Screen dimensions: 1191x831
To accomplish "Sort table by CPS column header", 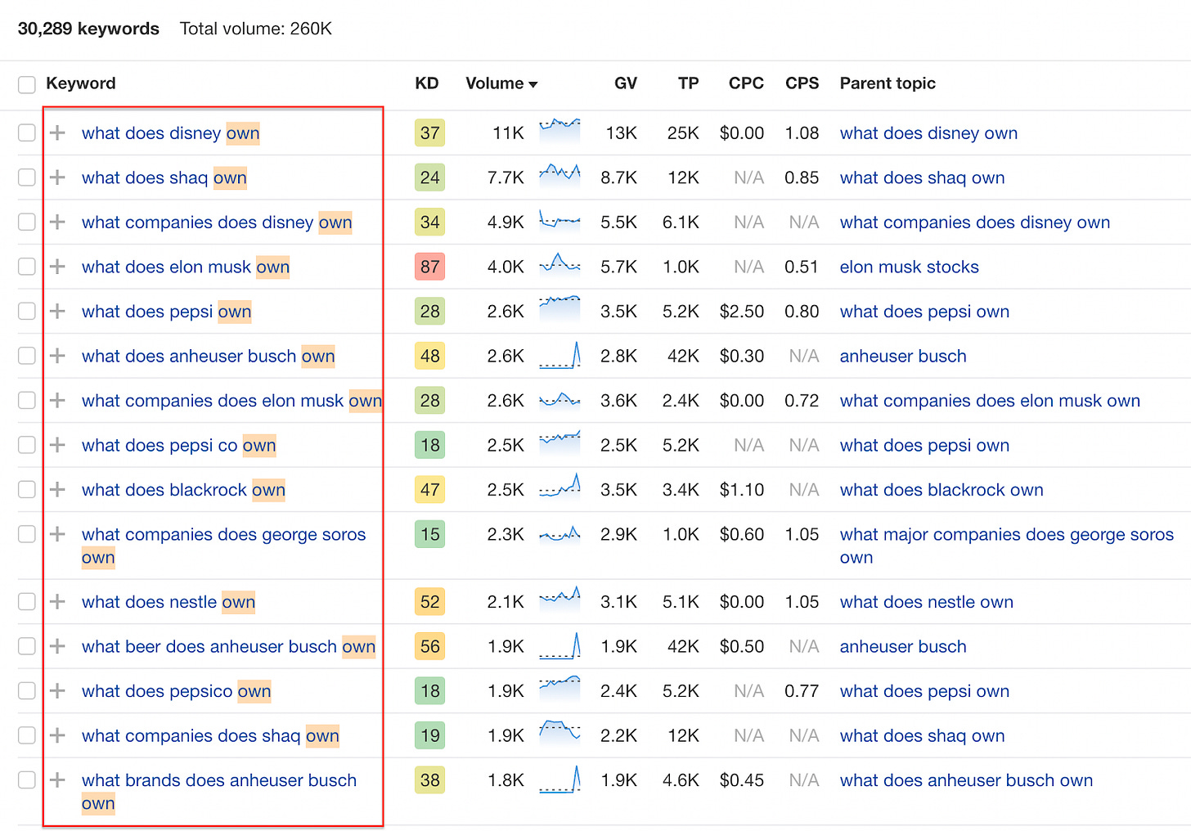I will (x=802, y=83).
